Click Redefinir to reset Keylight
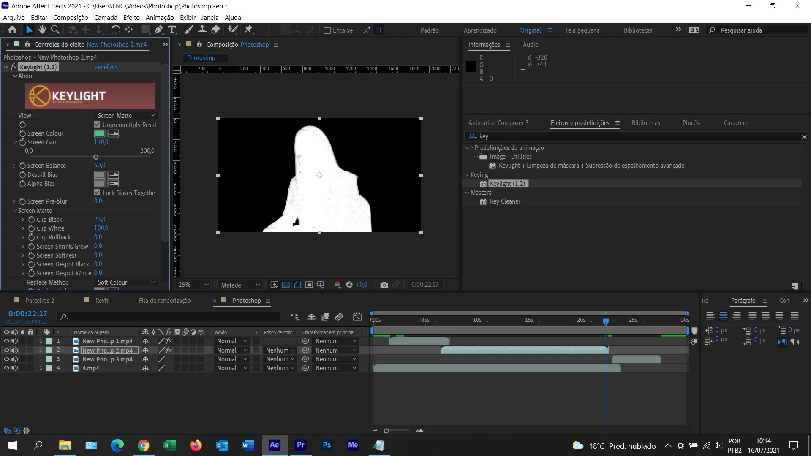 tap(106, 67)
